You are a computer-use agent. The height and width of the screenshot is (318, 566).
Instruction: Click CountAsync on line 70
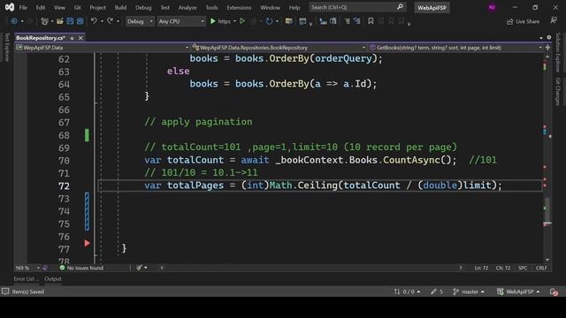[411, 160]
